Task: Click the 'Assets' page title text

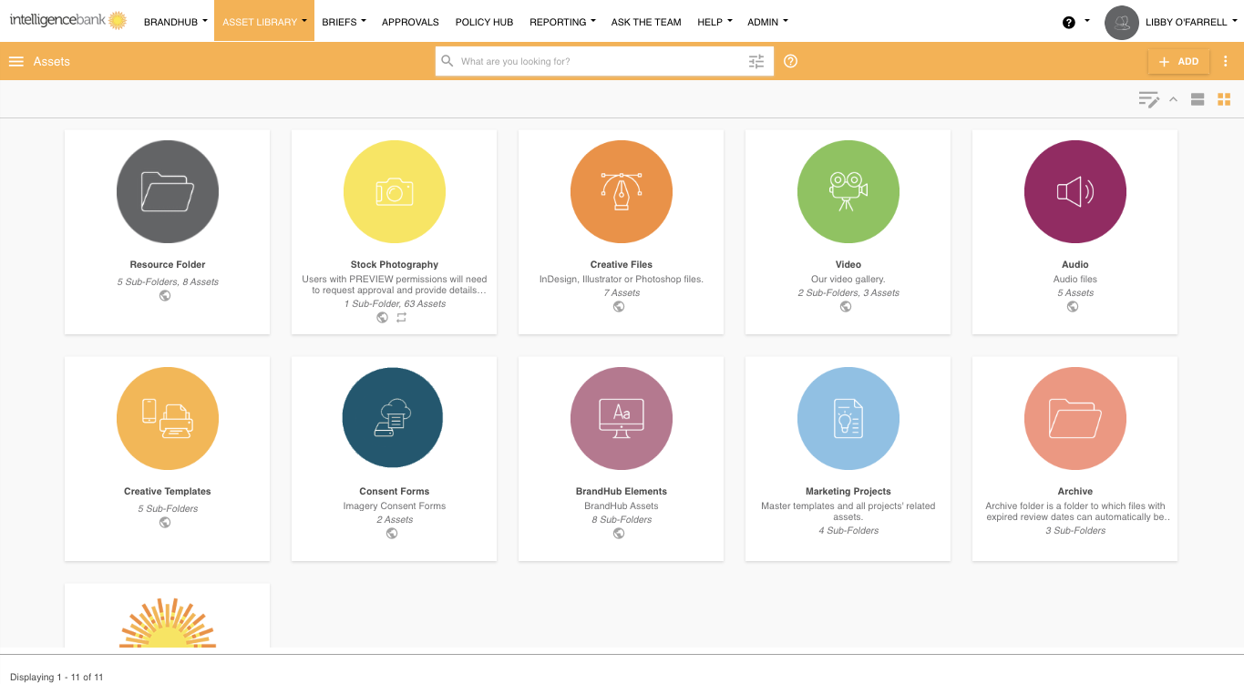Action: click(52, 61)
